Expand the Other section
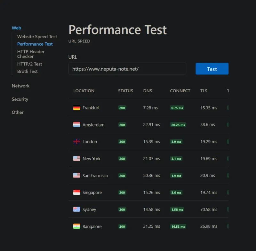256x251 pixels. [18, 112]
